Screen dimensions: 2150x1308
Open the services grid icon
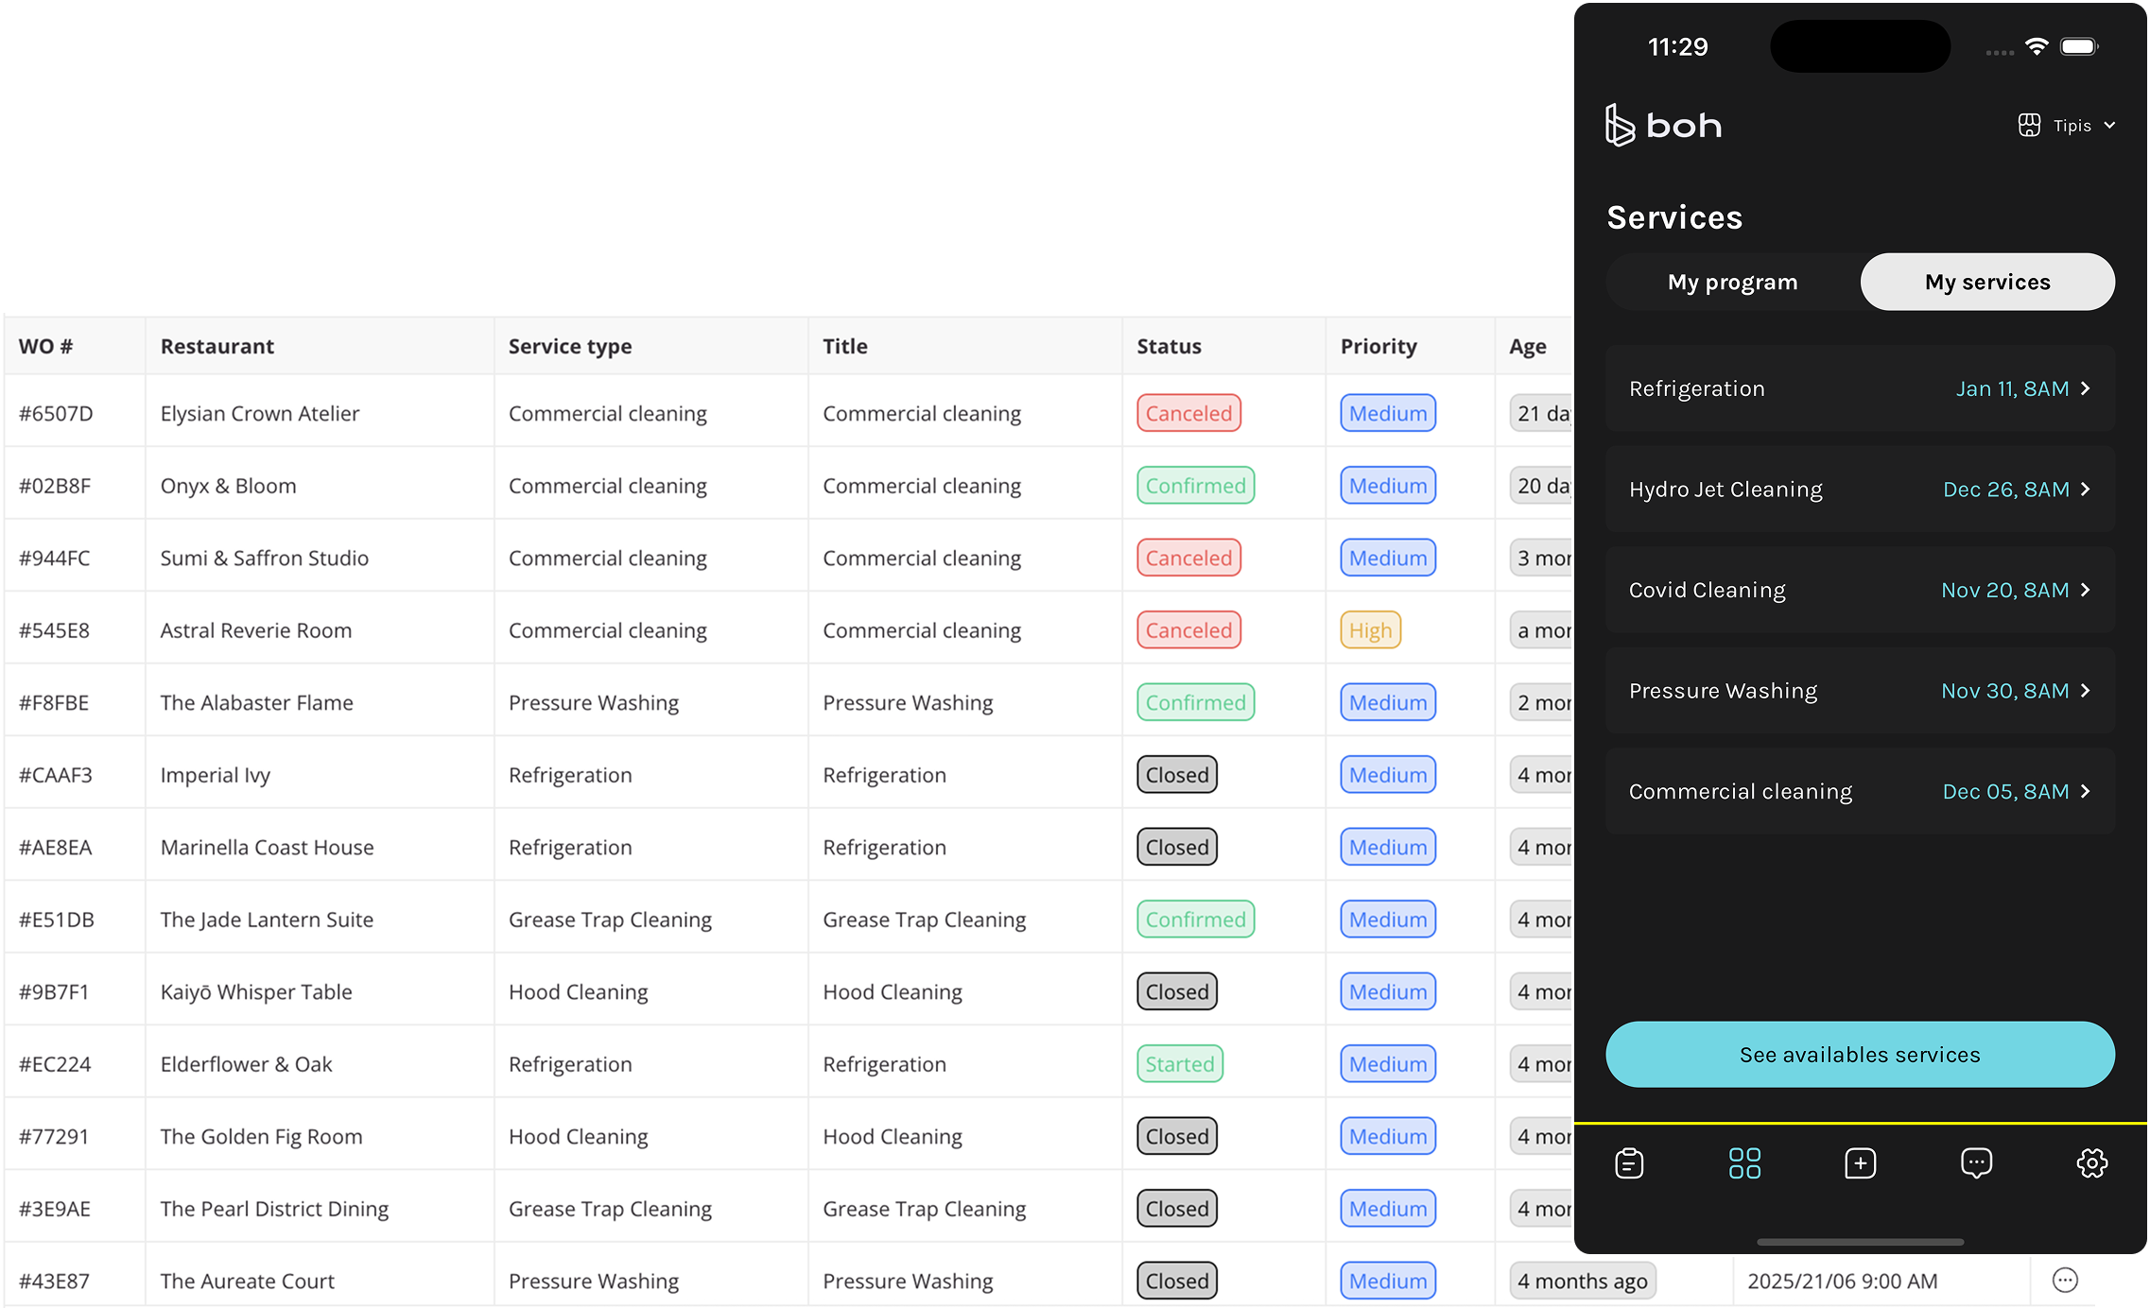(1744, 1162)
